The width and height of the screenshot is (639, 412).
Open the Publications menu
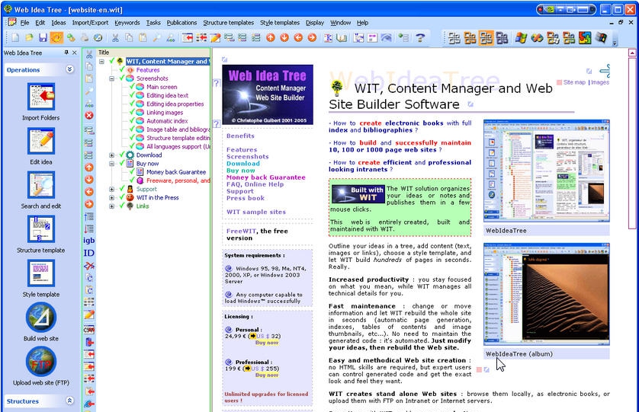tap(181, 23)
